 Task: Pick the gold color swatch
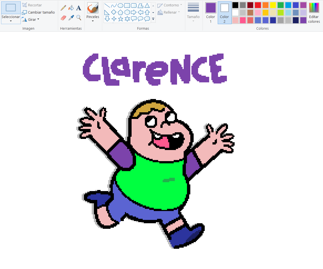click(266, 12)
